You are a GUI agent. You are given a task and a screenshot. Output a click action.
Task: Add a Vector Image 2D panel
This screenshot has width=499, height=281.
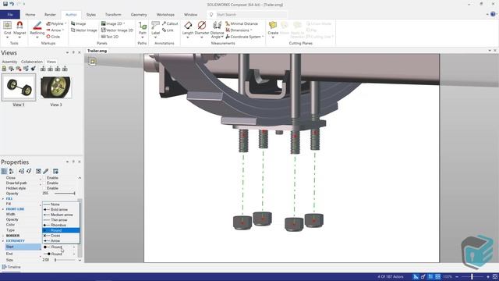(x=117, y=30)
